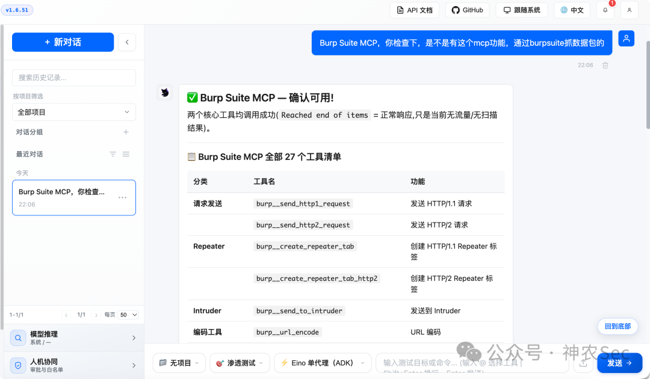Open the sort filter icon beside 最近对话
Viewport: 650px width, 379px height.
tap(113, 154)
